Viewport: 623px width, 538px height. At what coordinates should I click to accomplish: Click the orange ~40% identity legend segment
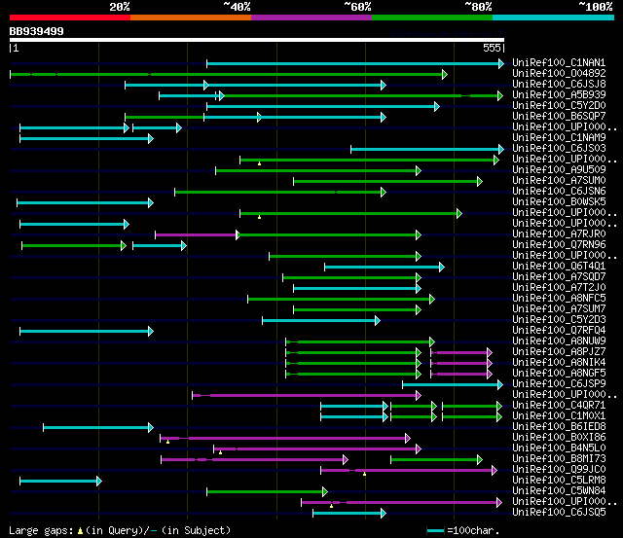[191, 18]
